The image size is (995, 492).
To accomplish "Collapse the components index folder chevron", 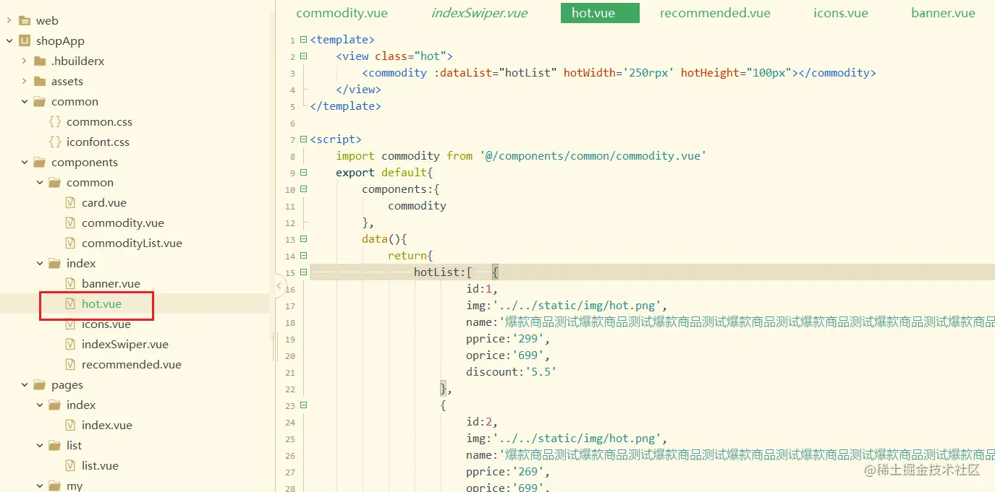I will pyautogui.click(x=40, y=264).
